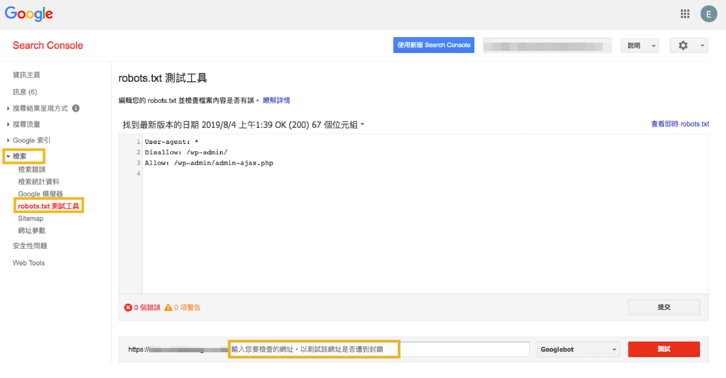
Task: Open the Googlebot user-agent dropdown
Action: coord(578,349)
